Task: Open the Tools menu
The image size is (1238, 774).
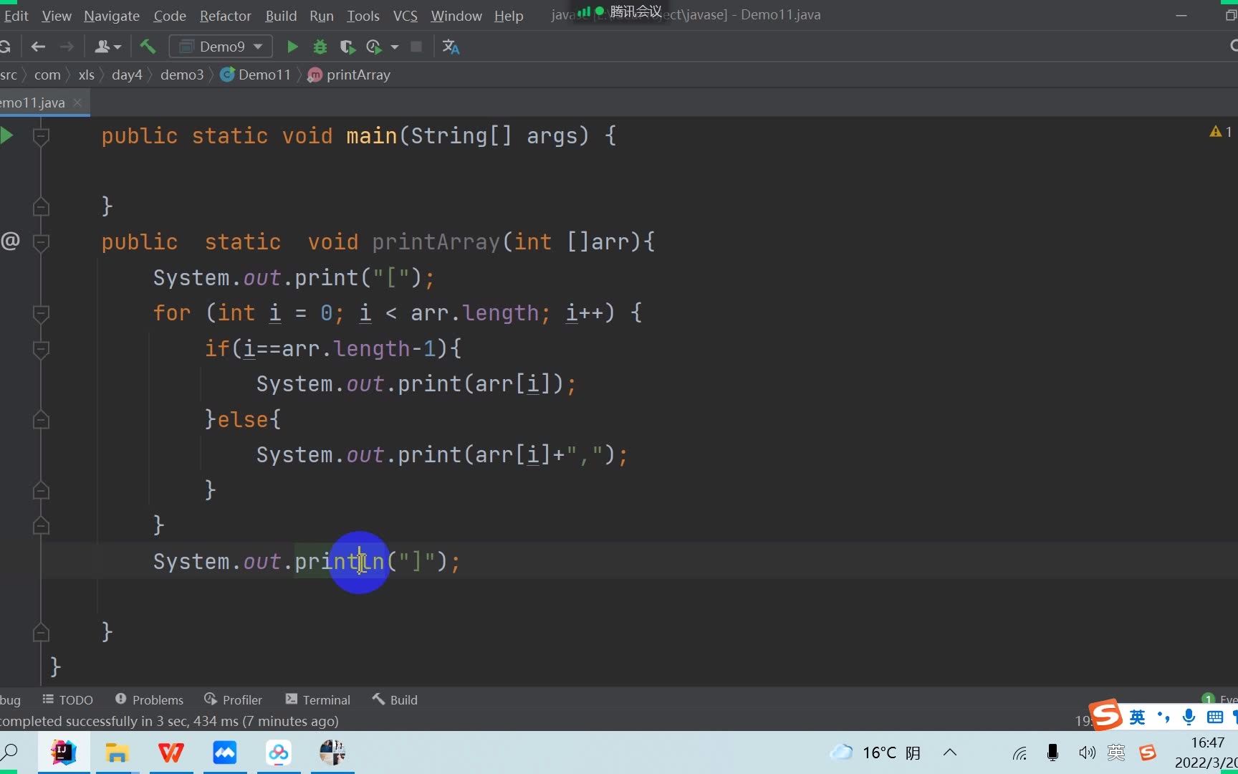Action: point(363,16)
